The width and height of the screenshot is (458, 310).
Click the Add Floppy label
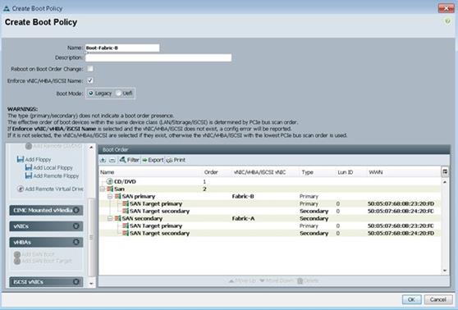[38, 159]
